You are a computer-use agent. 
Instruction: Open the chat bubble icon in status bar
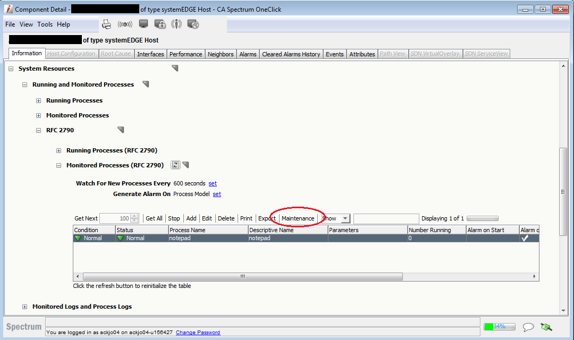pos(528,327)
